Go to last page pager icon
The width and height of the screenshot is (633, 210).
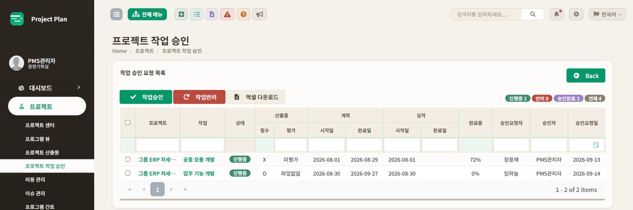point(185,190)
